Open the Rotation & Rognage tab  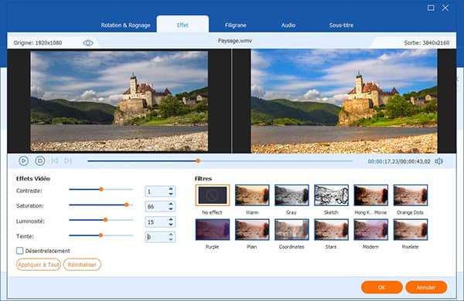(x=125, y=25)
